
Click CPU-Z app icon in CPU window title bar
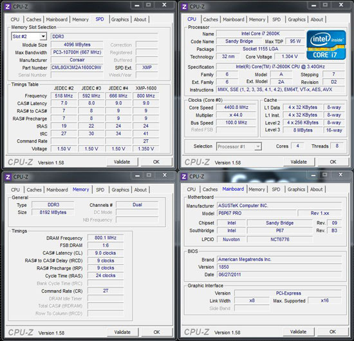(184, 6)
